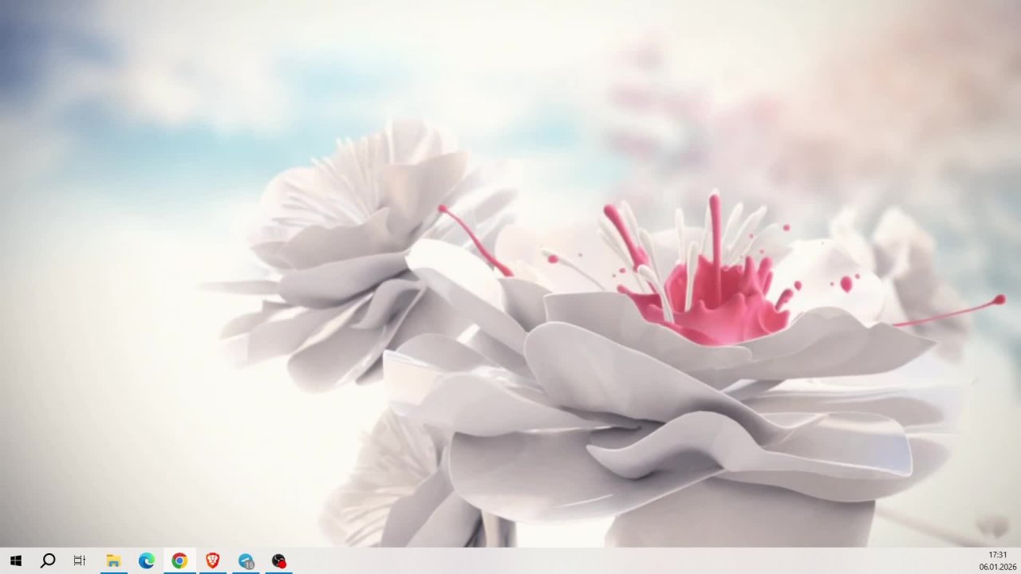Open taskbar Search magnifier

48,560
